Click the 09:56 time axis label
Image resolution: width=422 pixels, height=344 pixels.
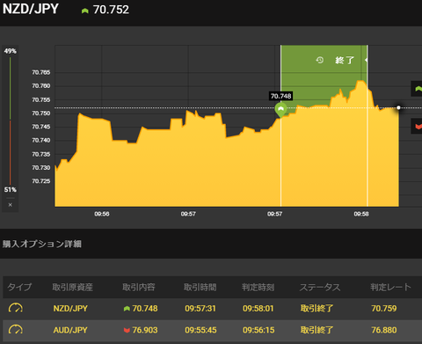[x=102, y=214]
